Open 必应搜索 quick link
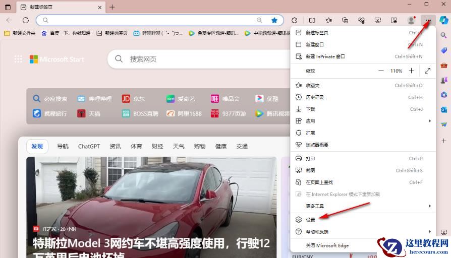 (x=50, y=99)
